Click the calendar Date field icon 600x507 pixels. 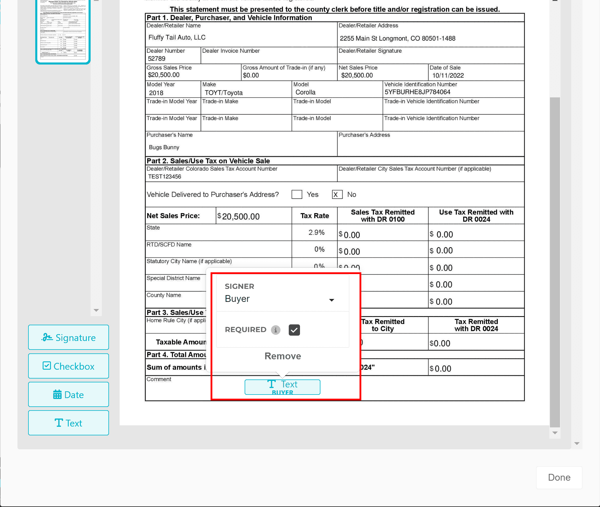click(x=57, y=395)
